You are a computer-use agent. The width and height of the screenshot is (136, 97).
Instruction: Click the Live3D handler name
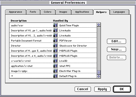[63, 61]
